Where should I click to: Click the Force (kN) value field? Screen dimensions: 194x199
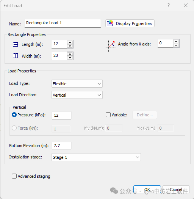pos(61,129)
